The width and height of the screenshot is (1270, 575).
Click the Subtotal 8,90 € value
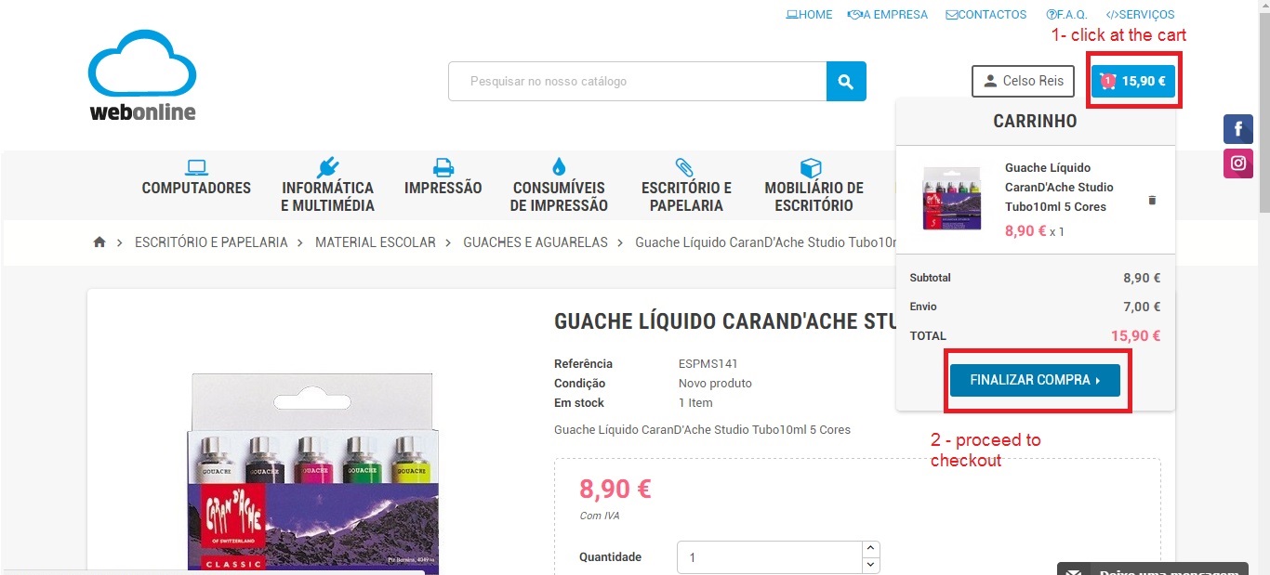tap(1142, 278)
